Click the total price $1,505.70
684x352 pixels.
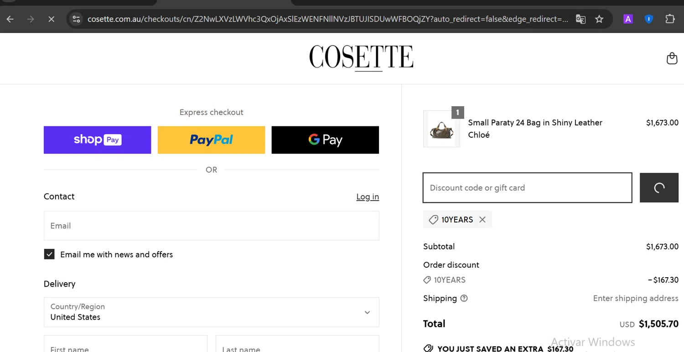tap(658, 324)
